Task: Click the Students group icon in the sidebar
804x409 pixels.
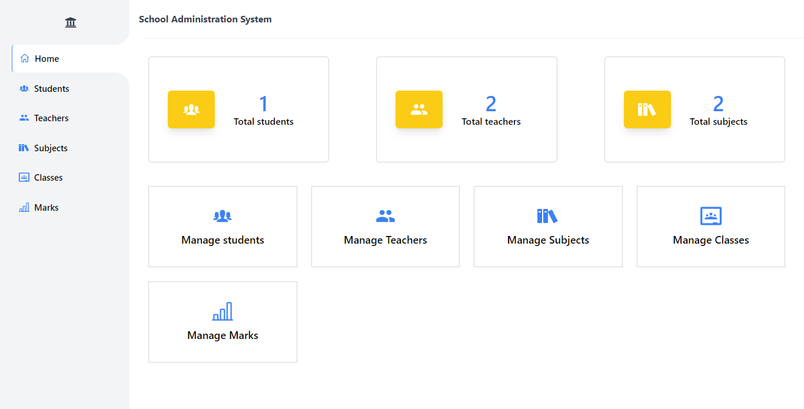Action: tap(24, 88)
